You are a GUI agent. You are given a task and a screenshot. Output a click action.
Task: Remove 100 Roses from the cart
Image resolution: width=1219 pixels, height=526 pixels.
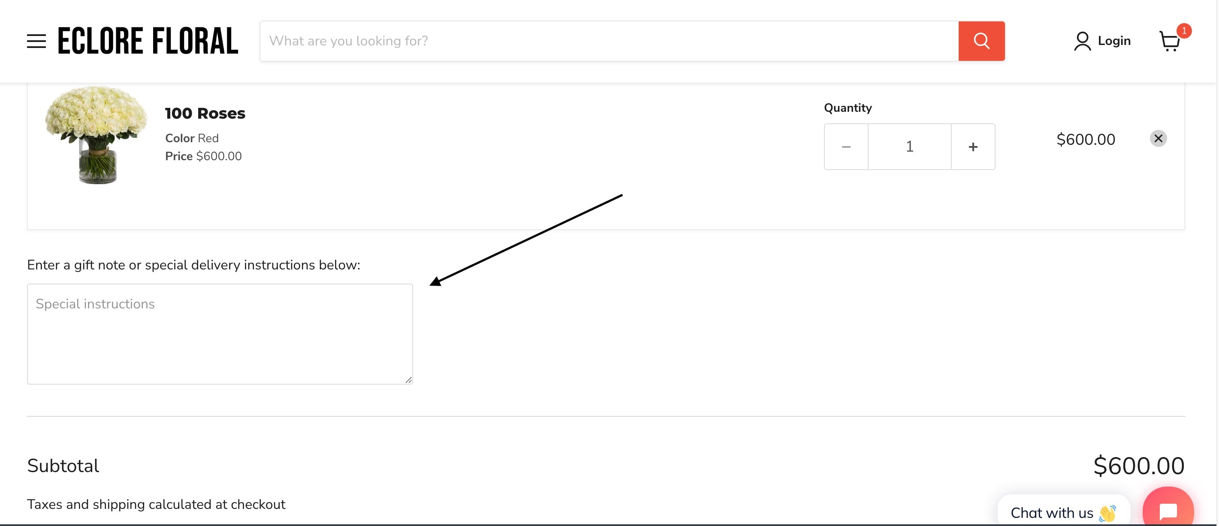point(1158,138)
